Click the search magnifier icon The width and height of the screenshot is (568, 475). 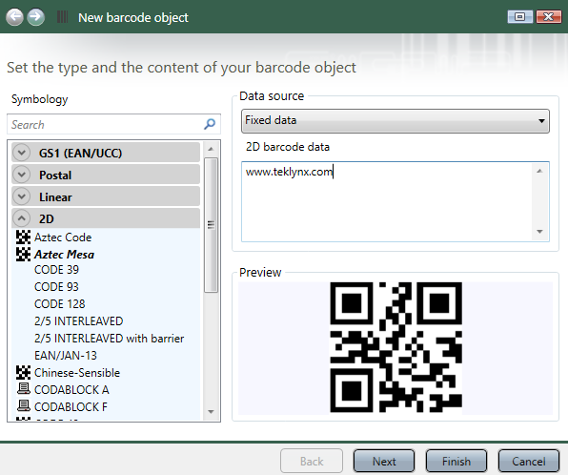click(210, 124)
